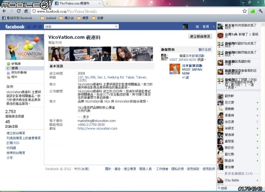Click the Share link in sidebar

(x=10, y=158)
